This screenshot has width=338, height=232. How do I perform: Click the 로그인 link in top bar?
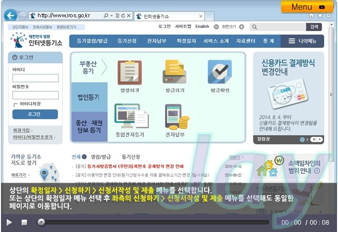click(x=164, y=27)
